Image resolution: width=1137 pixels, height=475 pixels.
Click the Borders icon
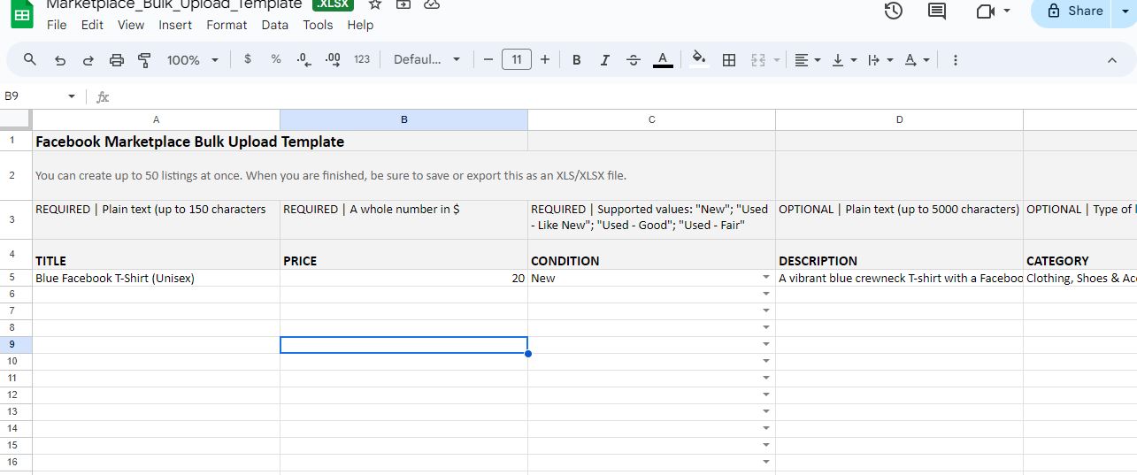coord(729,59)
